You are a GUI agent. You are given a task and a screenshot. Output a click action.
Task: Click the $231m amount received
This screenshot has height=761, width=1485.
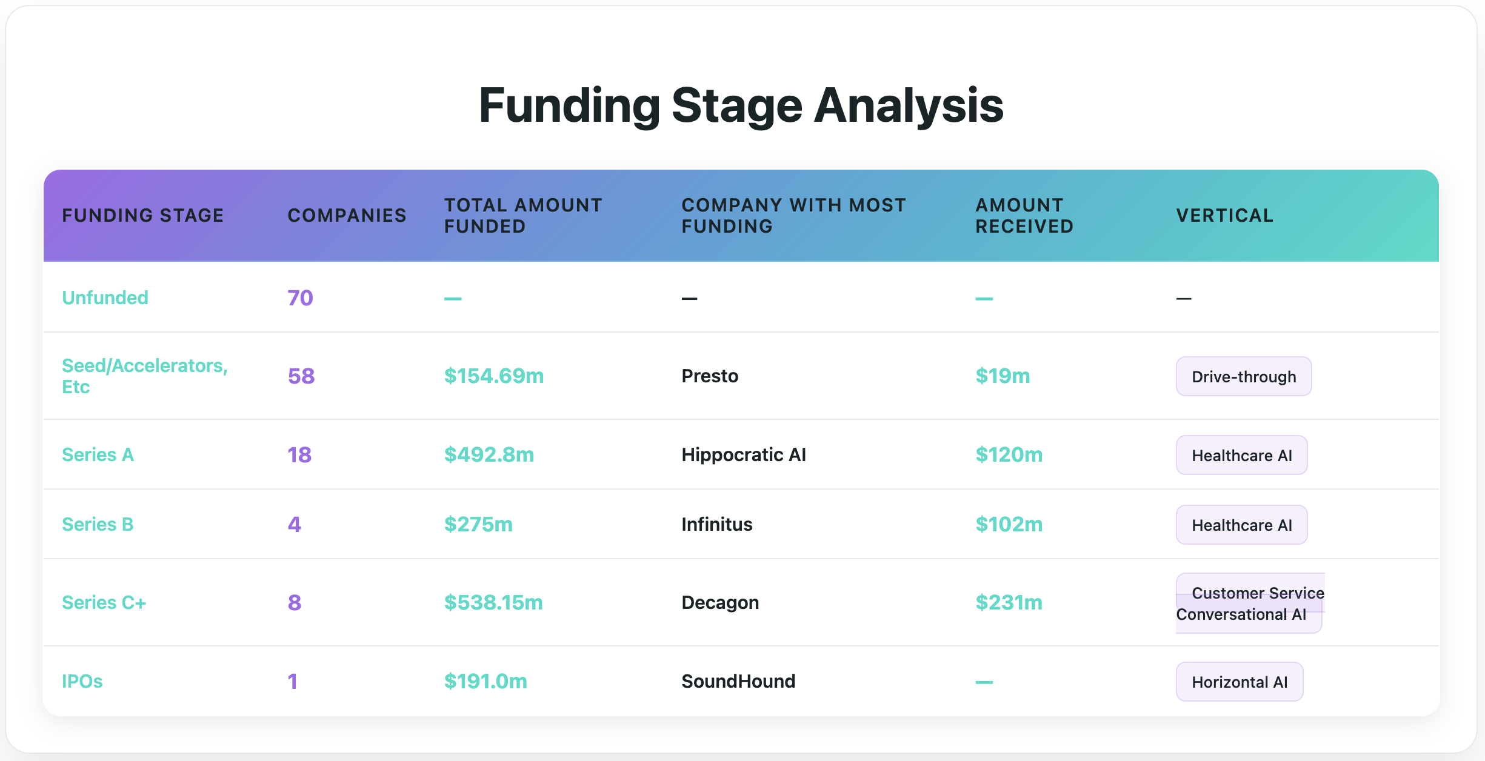(1009, 602)
